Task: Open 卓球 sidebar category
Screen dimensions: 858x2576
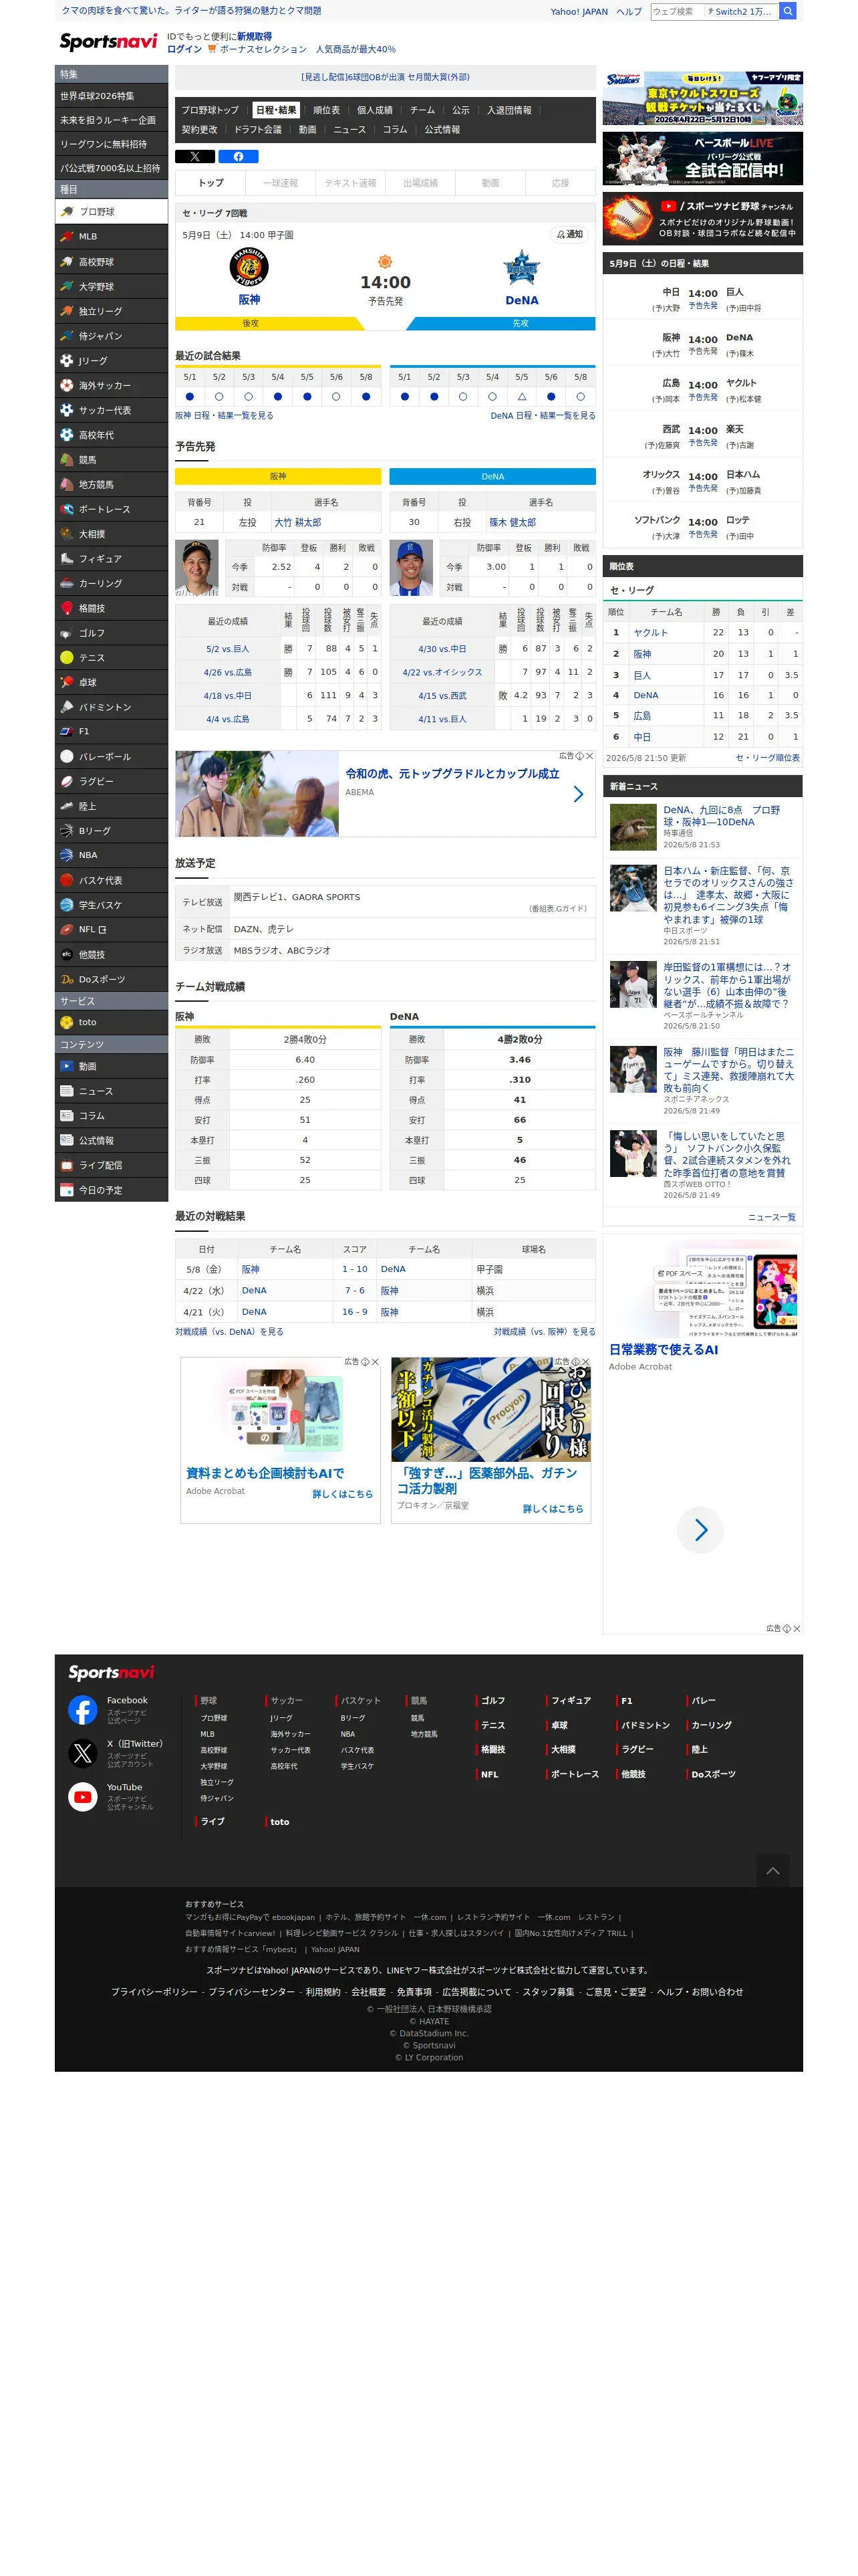Action: pos(111,683)
